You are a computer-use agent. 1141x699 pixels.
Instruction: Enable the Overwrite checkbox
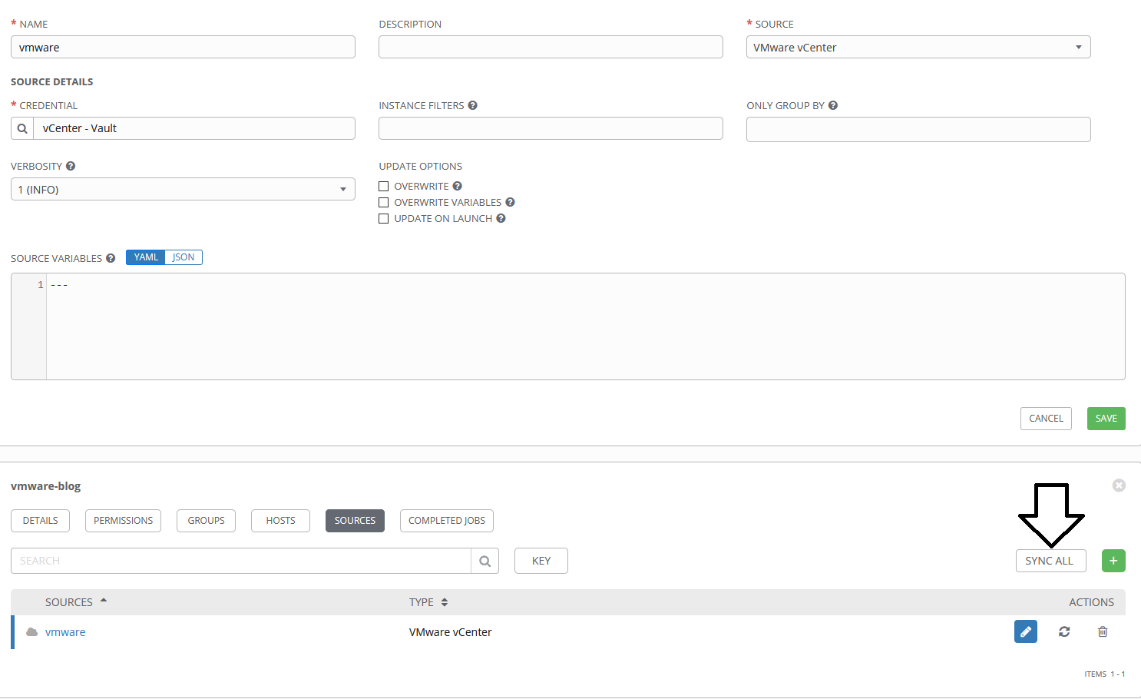[x=384, y=187]
